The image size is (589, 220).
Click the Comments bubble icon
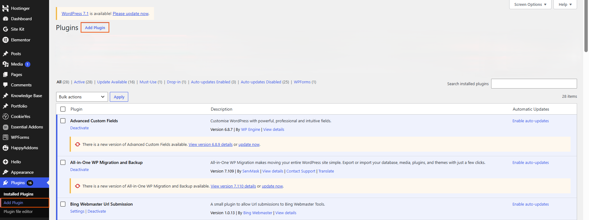click(6, 85)
